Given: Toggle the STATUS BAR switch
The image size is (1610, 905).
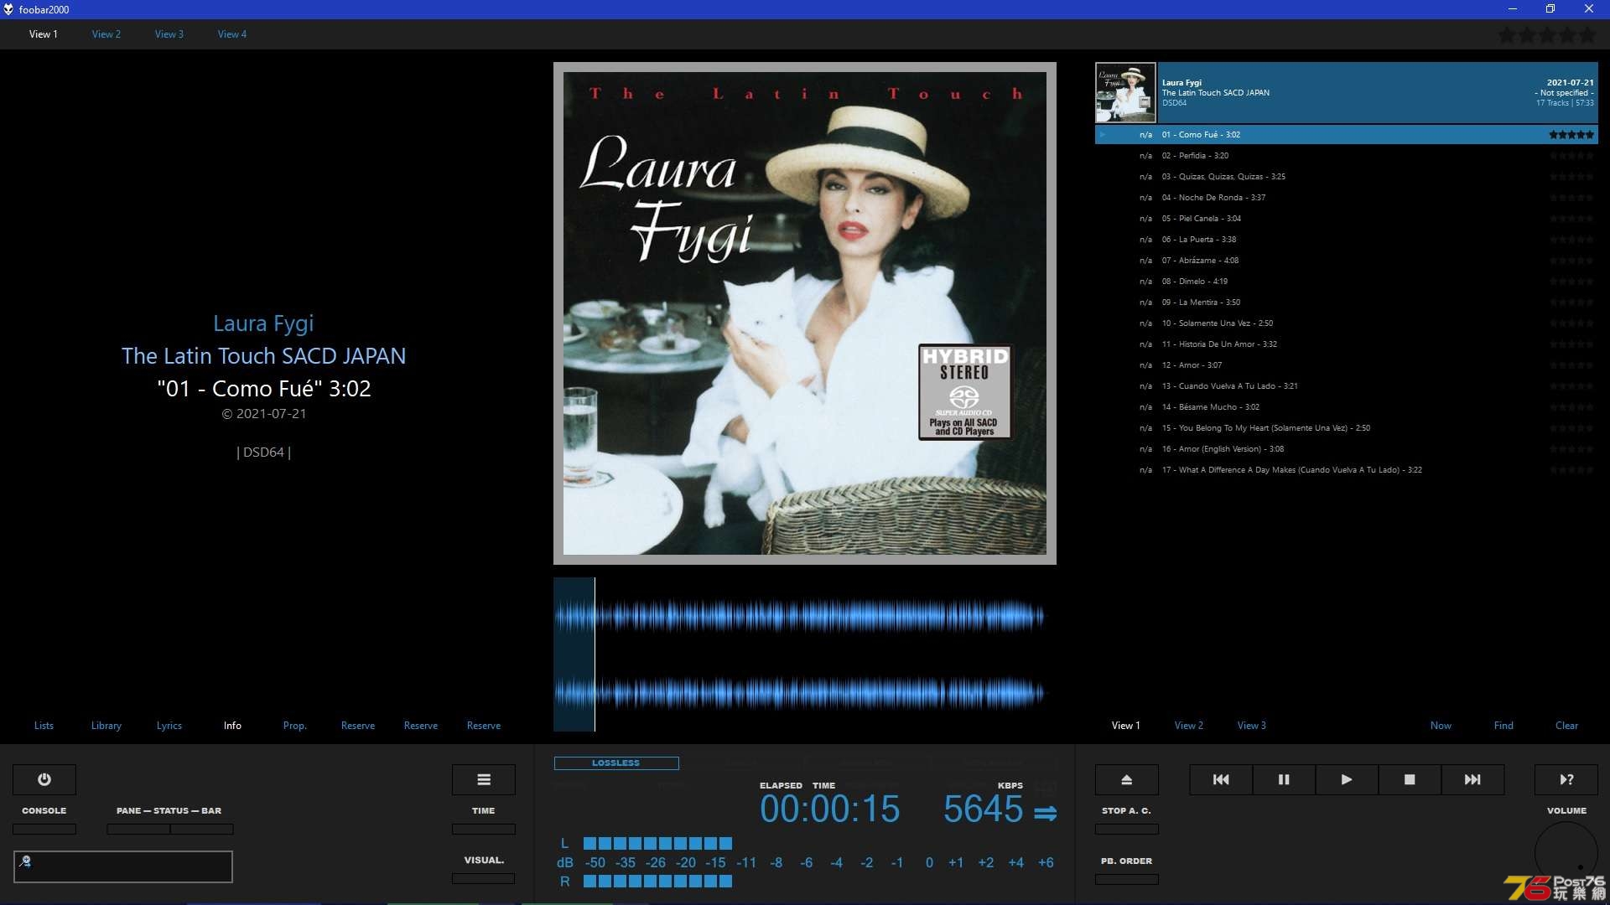Looking at the screenshot, I should [202, 829].
